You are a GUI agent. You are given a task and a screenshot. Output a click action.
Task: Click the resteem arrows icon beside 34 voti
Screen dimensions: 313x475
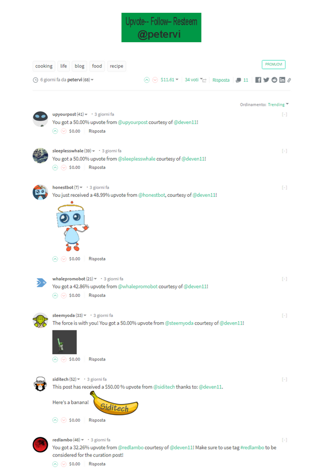(204, 80)
